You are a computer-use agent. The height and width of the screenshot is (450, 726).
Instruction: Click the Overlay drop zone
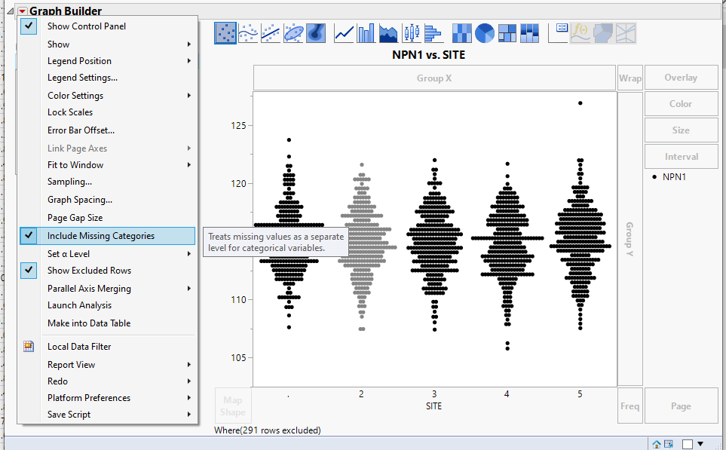pyautogui.click(x=681, y=78)
